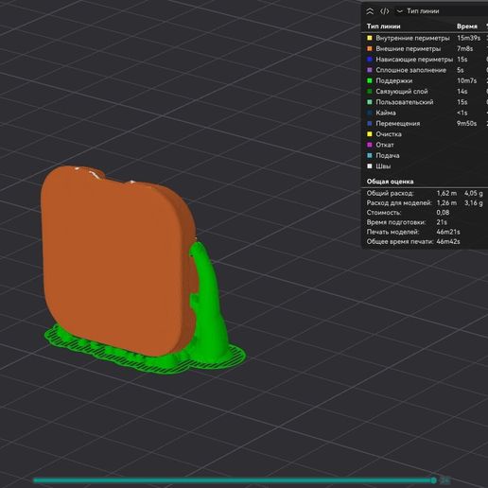Image resolution: width=488 pixels, height=488 pixels.
Task: Click the magenta Откат color swatch
Action: coord(370,145)
